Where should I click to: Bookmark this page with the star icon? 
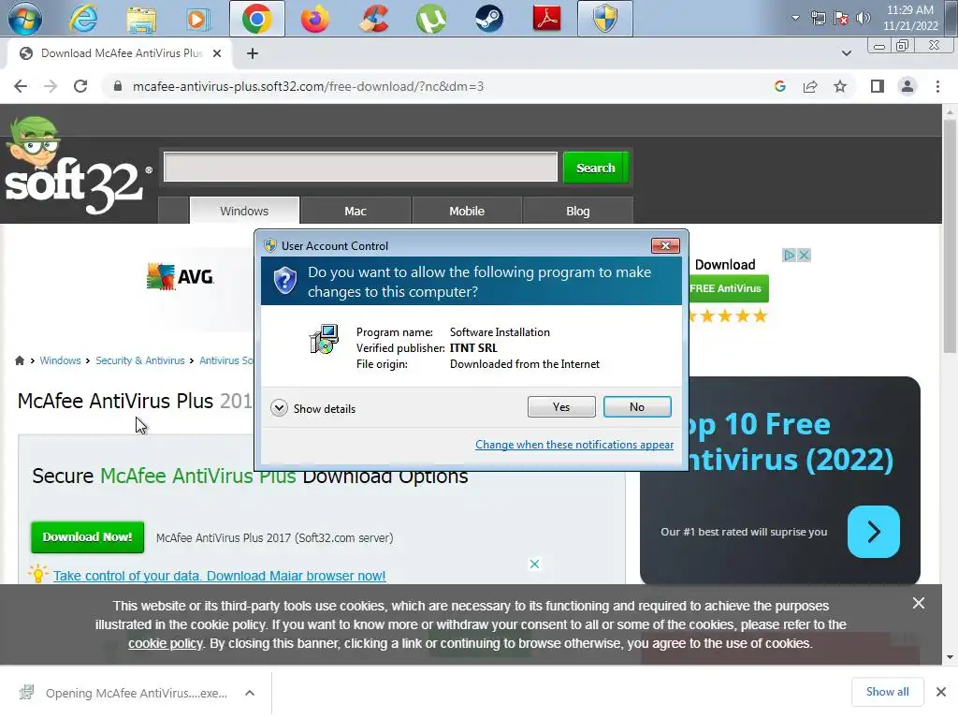pyautogui.click(x=840, y=86)
